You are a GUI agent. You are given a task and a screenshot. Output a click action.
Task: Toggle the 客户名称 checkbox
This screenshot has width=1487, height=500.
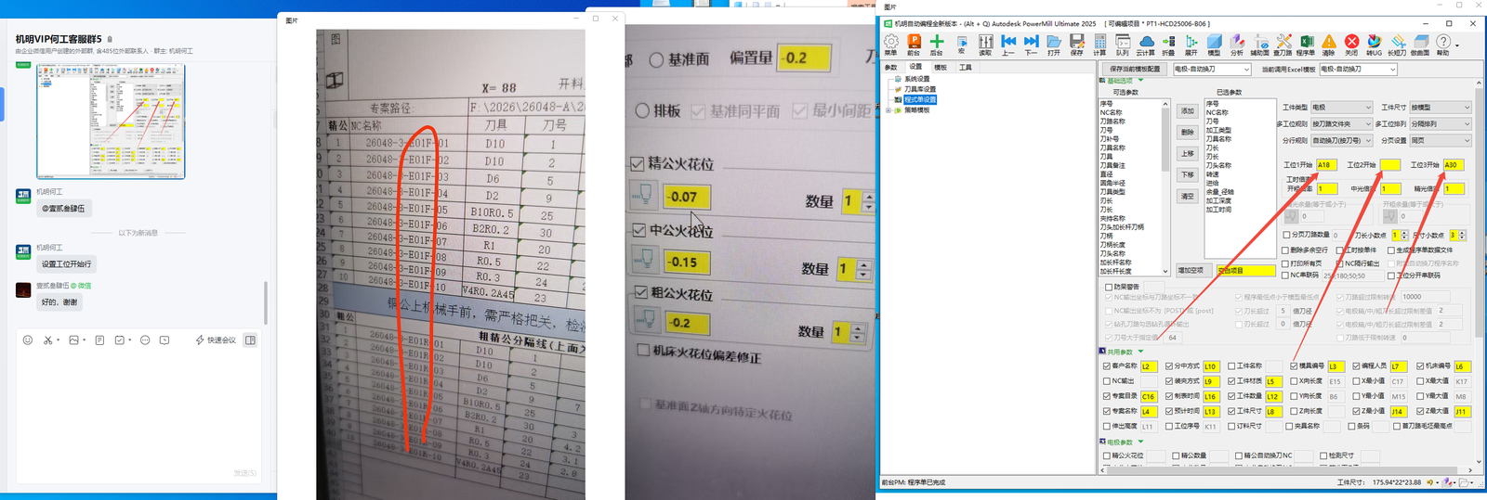(1107, 366)
